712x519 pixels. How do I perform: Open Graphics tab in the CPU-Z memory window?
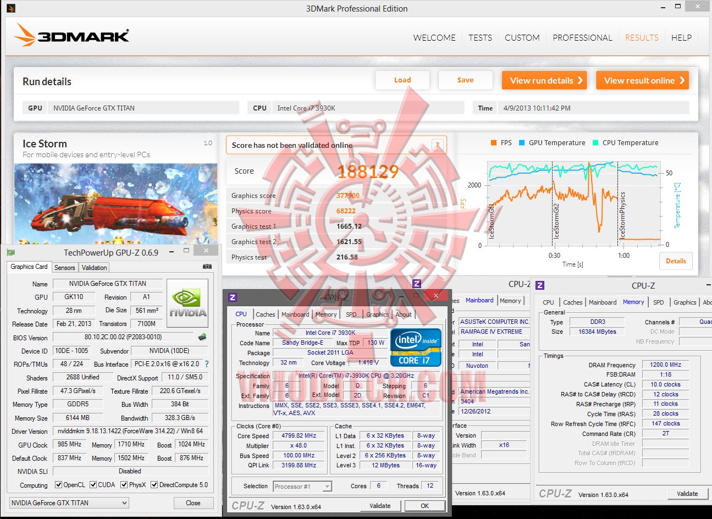pyautogui.click(x=685, y=302)
